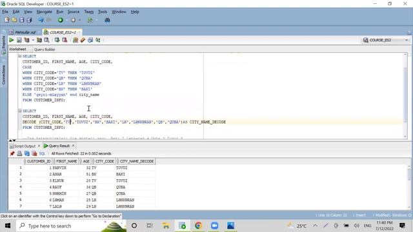Screen dimensions: 413x232
Task: Commit changes with the Commit icon
Action: click(x=57, y=40)
